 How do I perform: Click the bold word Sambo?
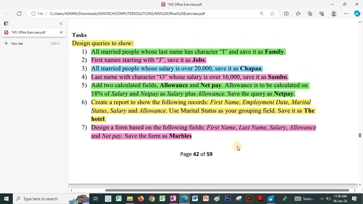277,77
